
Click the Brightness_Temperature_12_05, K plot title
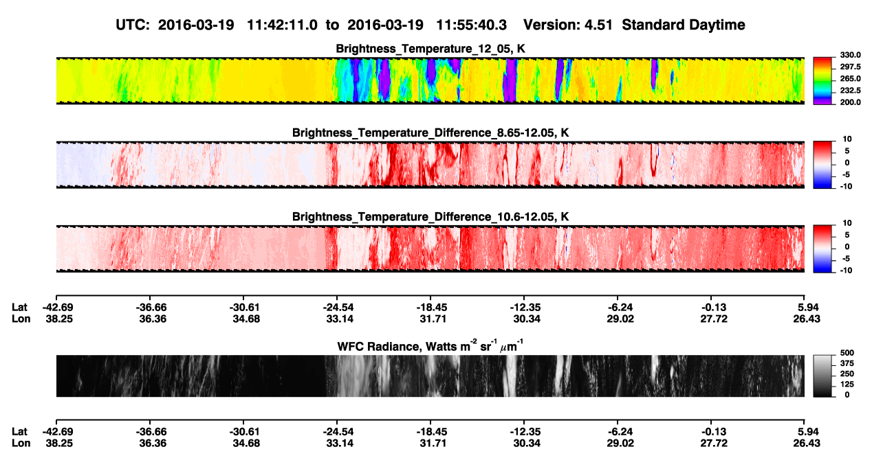coord(431,49)
